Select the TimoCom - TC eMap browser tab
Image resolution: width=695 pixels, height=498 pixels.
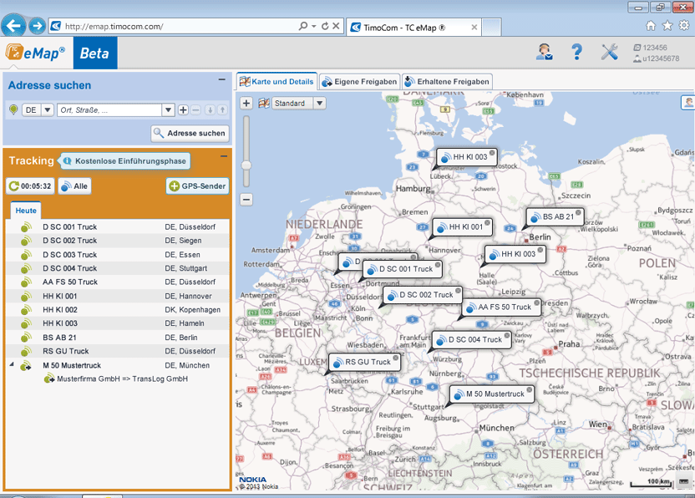click(413, 28)
